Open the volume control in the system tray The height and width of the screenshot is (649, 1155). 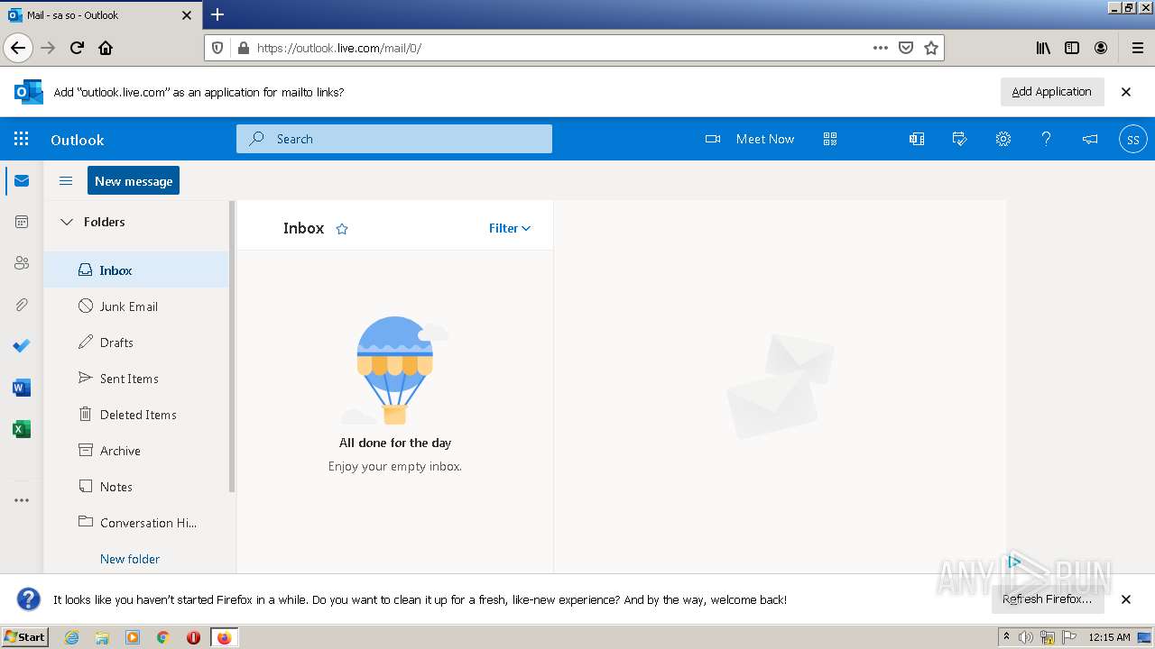1026,637
